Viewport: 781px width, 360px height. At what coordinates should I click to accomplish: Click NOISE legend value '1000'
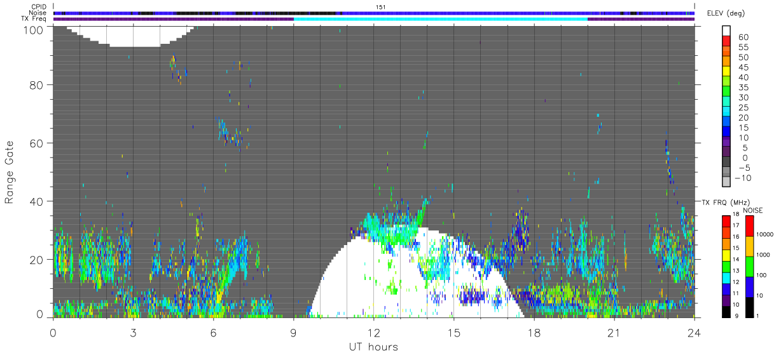(764, 255)
